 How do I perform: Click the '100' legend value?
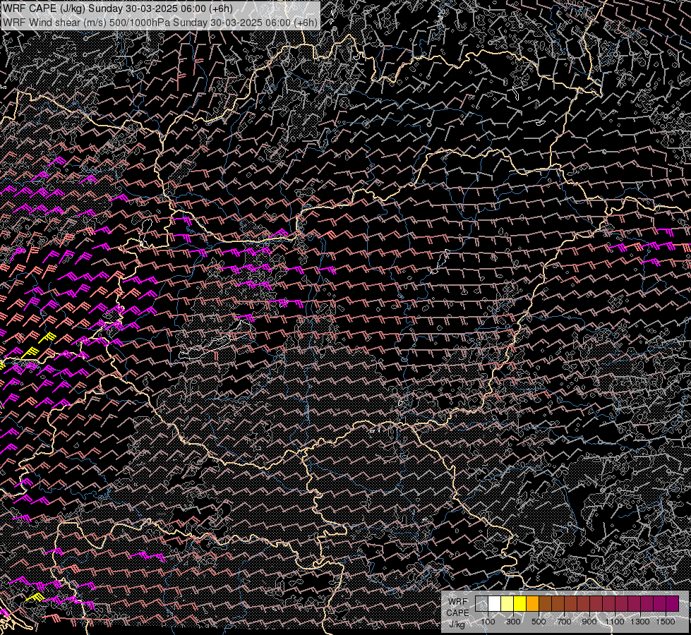pyautogui.click(x=488, y=622)
